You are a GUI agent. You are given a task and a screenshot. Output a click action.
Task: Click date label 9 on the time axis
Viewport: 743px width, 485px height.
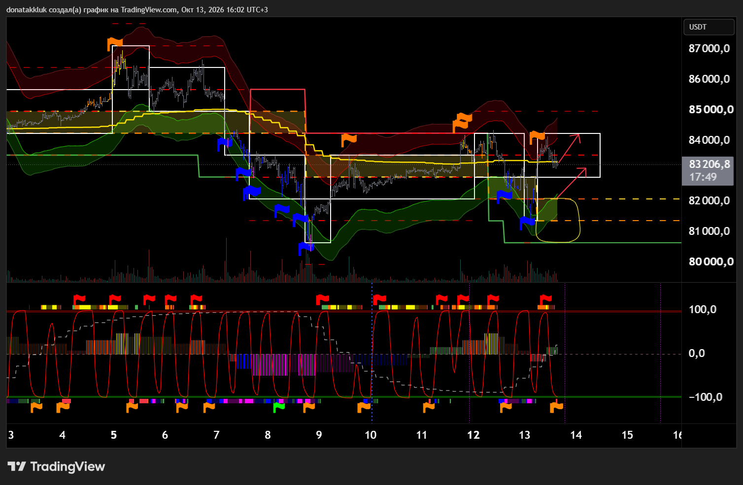319,435
